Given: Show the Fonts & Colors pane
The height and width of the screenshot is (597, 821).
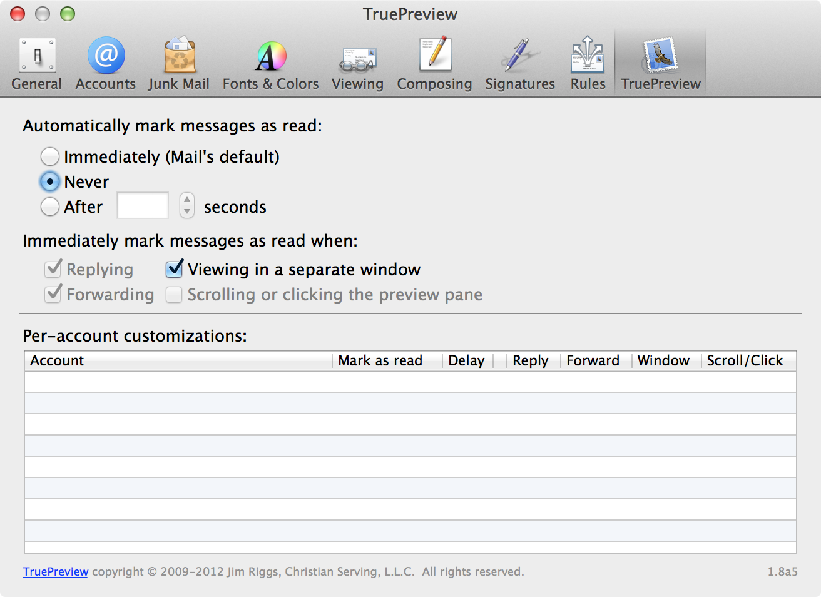Looking at the screenshot, I should pyautogui.click(x=271, y=64).
